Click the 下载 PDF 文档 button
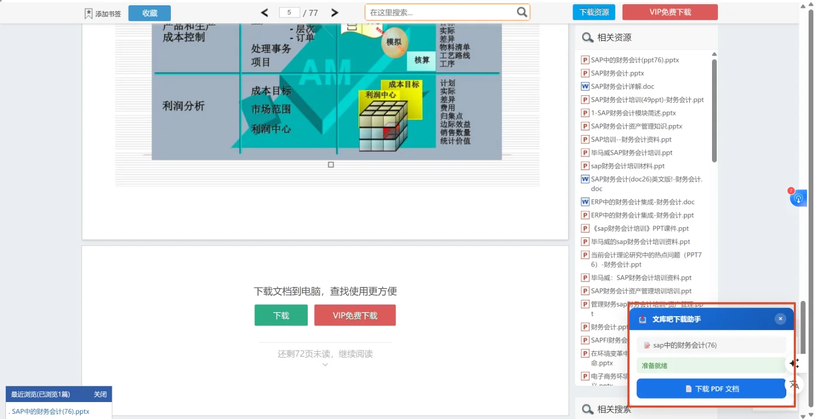Image resolution: width=815 pixels, height=419 pixels. 711,389
